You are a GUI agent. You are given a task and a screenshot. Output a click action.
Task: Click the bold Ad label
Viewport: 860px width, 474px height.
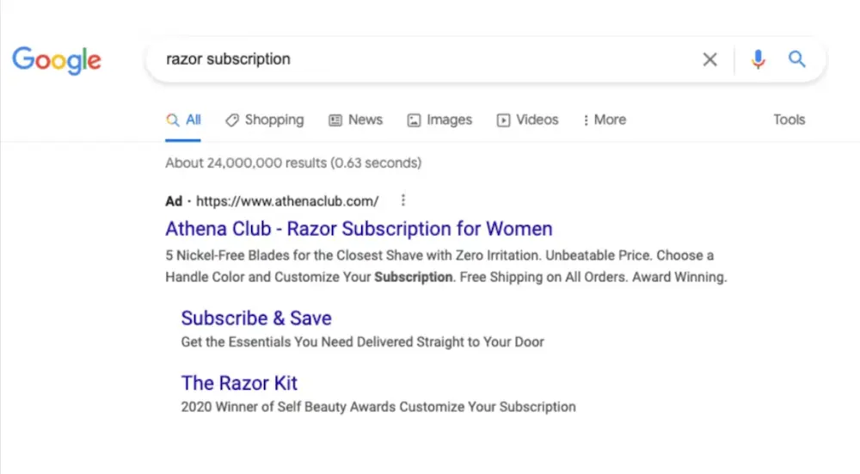(x=174, y=201)
